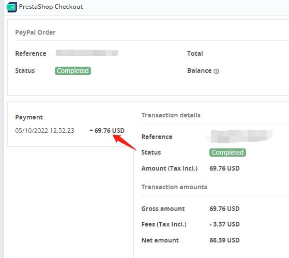Select the payment amount + 69.76 USD
Screen dimensions: 289x258
pos(107,131)
